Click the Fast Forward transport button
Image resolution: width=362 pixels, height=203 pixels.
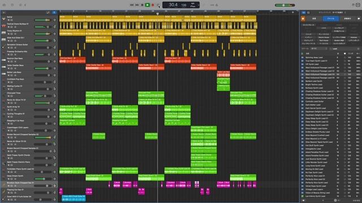click(x=137, y=5)
